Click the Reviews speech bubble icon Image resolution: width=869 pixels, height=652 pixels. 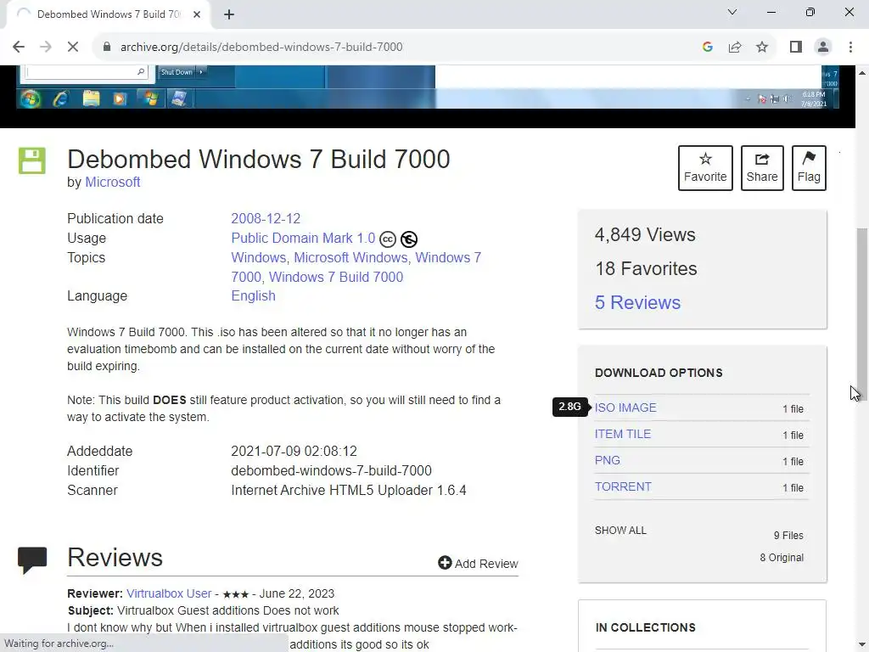[x=32, y=559]
